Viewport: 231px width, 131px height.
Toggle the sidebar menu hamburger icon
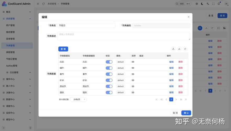tap(38, 4)
